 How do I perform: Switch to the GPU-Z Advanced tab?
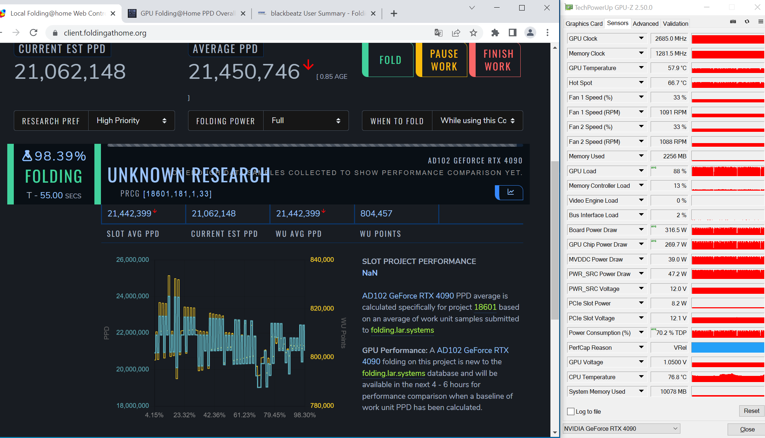pos(646,23)
